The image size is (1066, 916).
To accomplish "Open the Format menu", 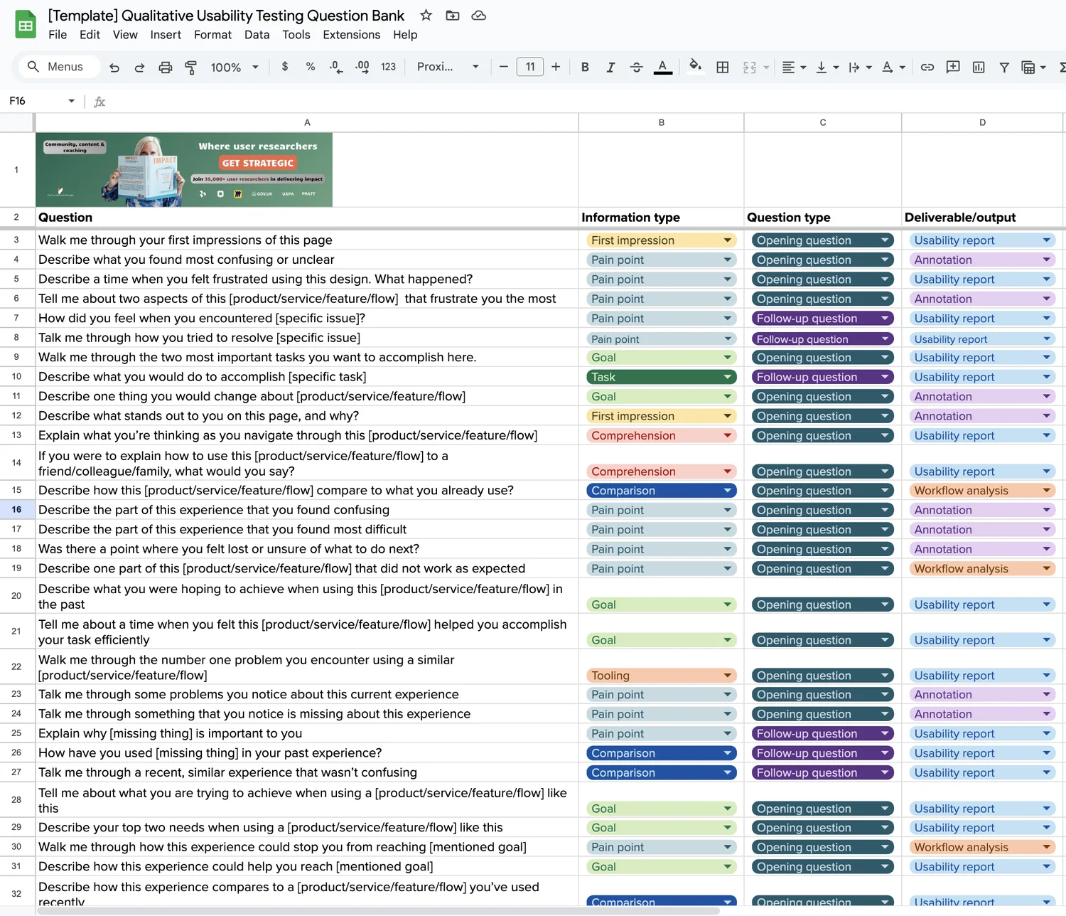I will click(x=212, y=35).
